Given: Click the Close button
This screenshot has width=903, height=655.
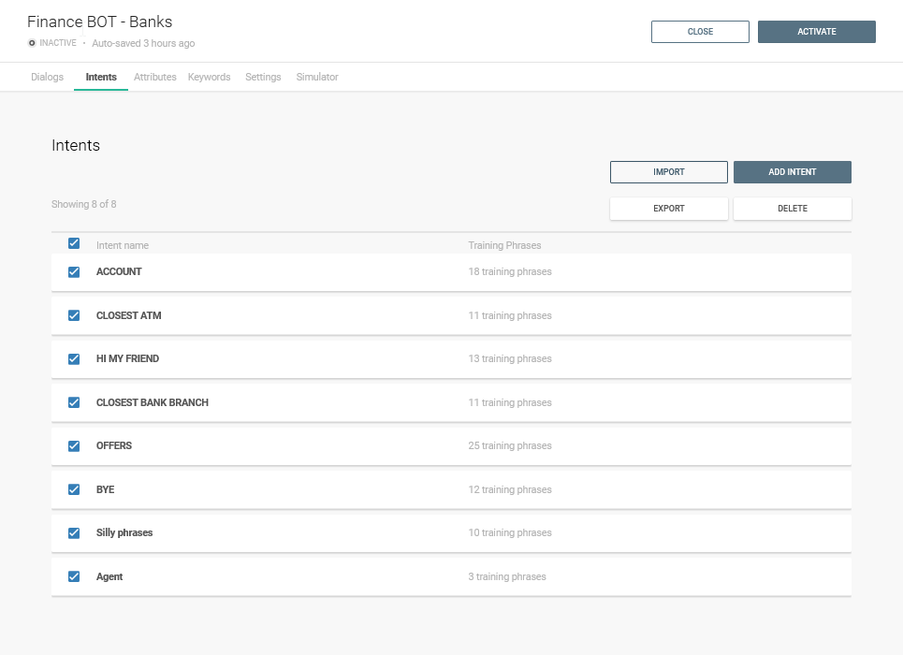Looking at the screenshot, I should 700,32.
